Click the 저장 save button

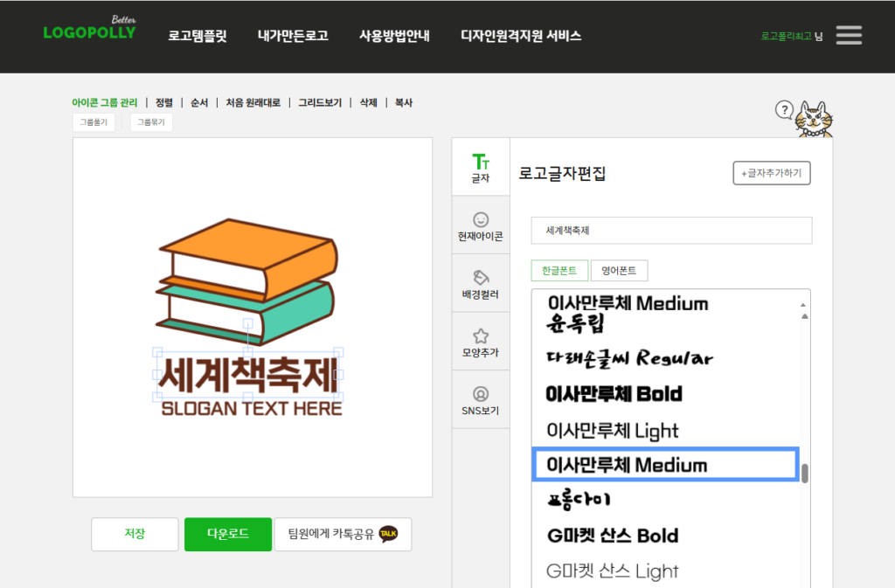click(x=135, y=534)
